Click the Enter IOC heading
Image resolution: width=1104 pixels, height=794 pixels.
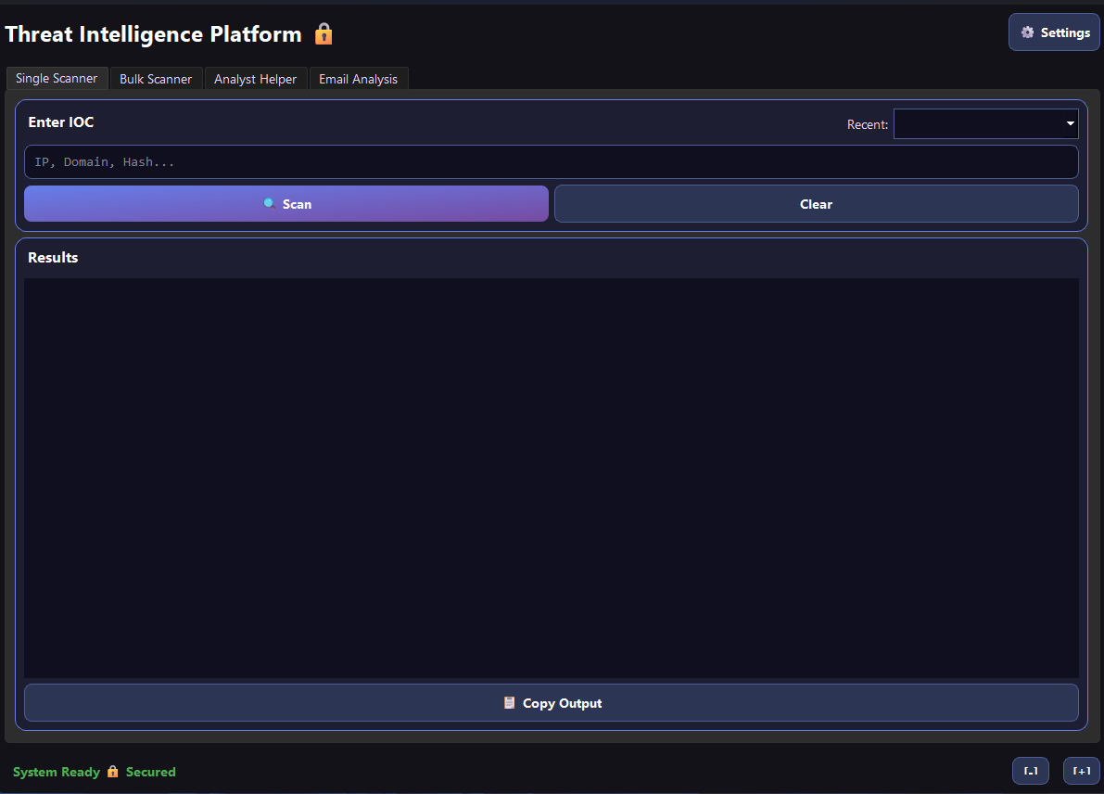[x=60, y=122]
